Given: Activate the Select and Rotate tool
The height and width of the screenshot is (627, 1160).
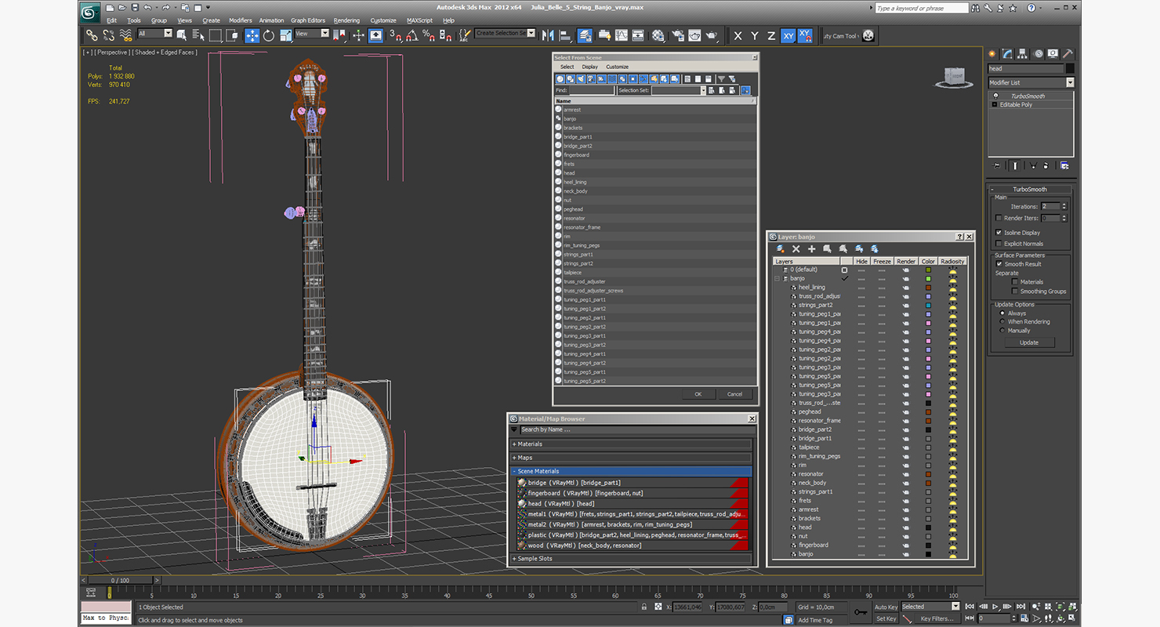Looking at the screenshot, I should [269, 35].
